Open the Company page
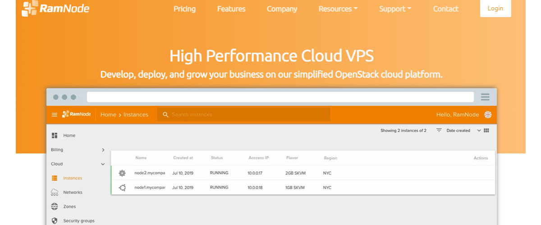The image size is (541, 225). click(x=282, y=9)
